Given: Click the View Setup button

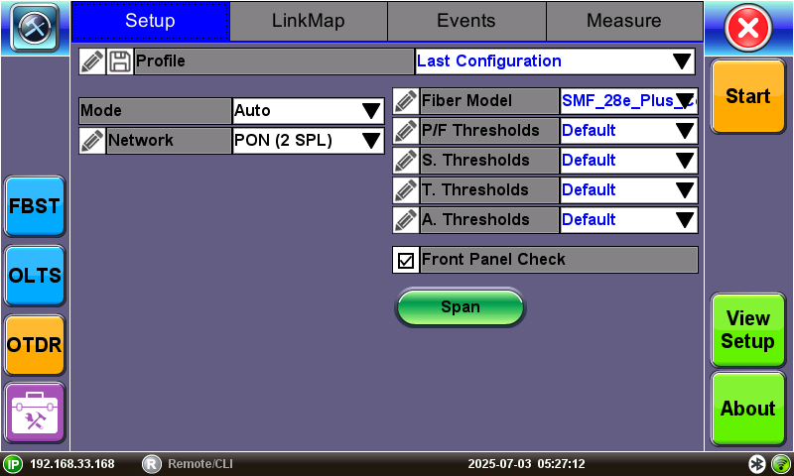Looking at the screenshot, I should click(x=747, y=330).
